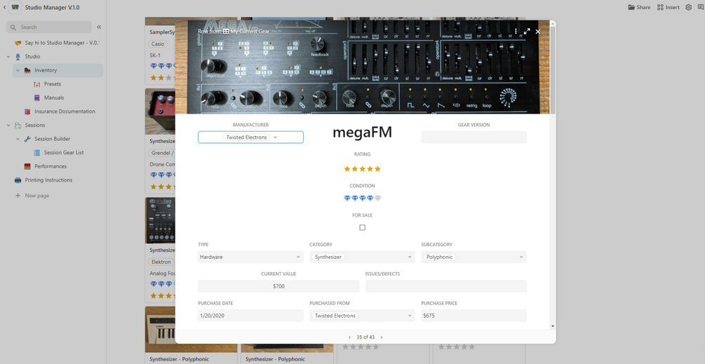This screenshot has width=705, height=364.
Task: Click the Insurance Documentation page icon
Action: [27, 112]
